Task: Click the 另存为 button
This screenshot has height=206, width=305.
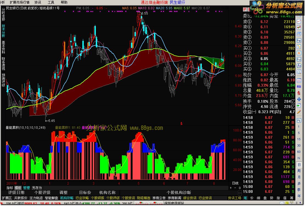Action: point(37,188)
